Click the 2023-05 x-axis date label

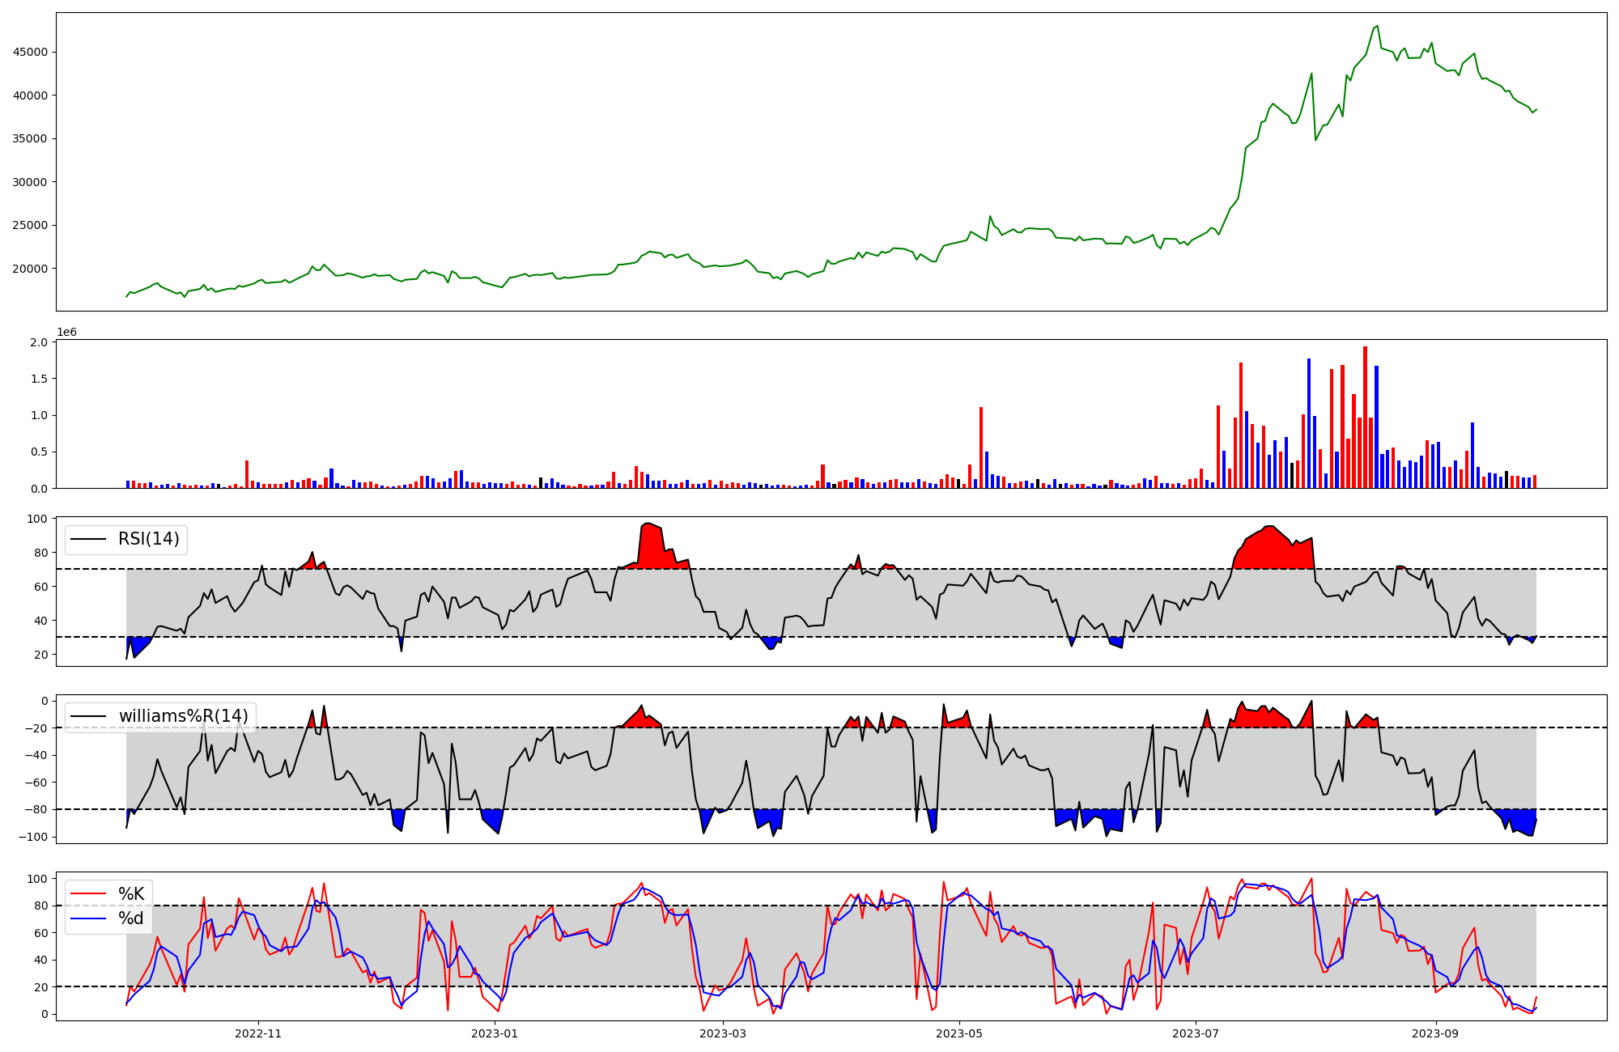959,1033
